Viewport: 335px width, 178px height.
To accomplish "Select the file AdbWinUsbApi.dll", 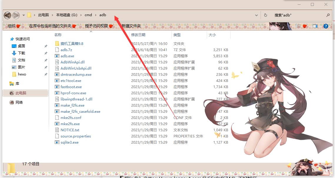I will point(76,68).
